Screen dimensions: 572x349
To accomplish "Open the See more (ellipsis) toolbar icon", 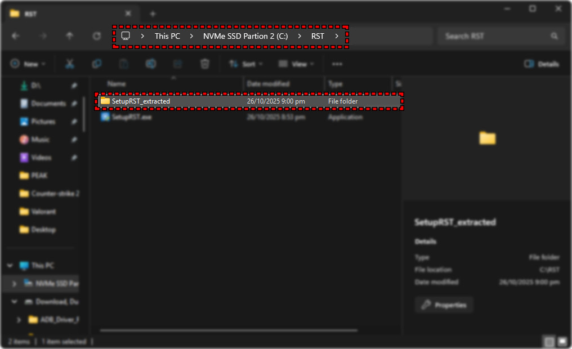I will coord(338,64).
